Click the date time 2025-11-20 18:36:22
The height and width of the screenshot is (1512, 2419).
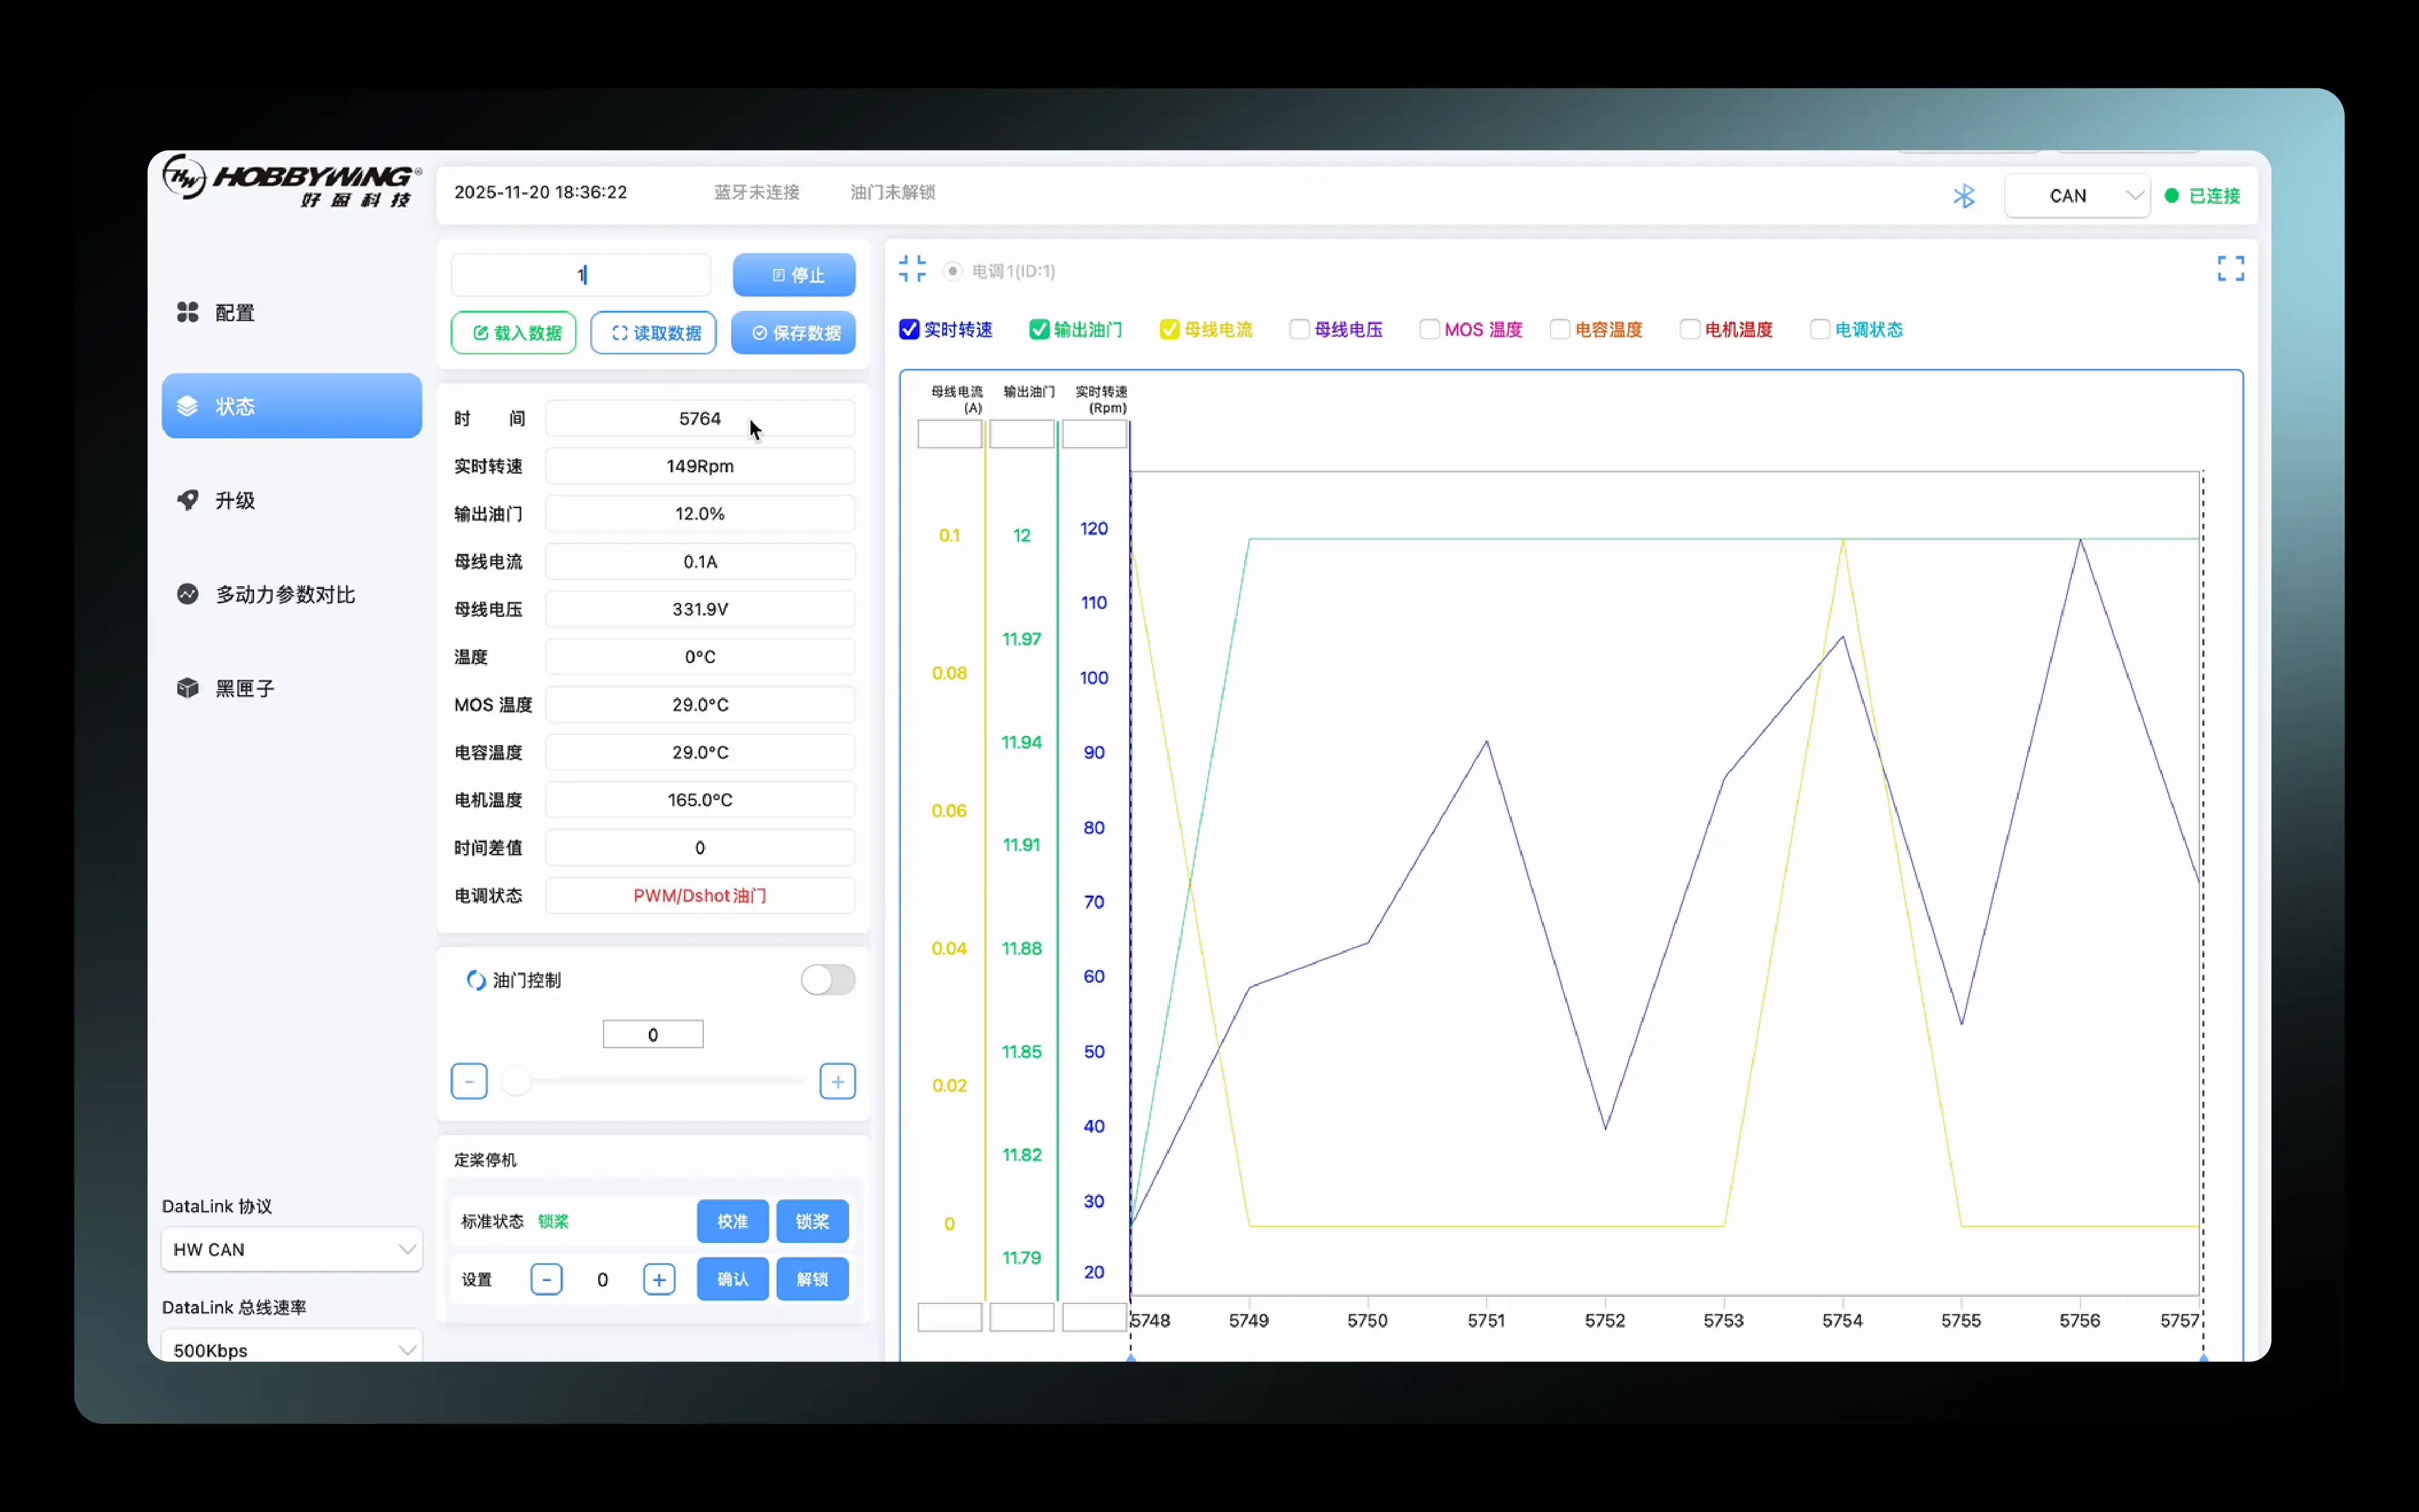tap(541, 192)
